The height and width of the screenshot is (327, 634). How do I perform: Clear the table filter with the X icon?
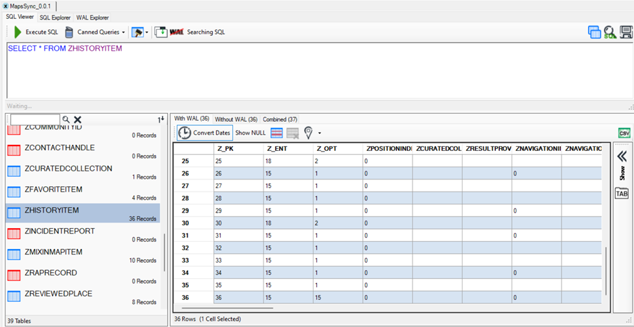click(78, 119)
